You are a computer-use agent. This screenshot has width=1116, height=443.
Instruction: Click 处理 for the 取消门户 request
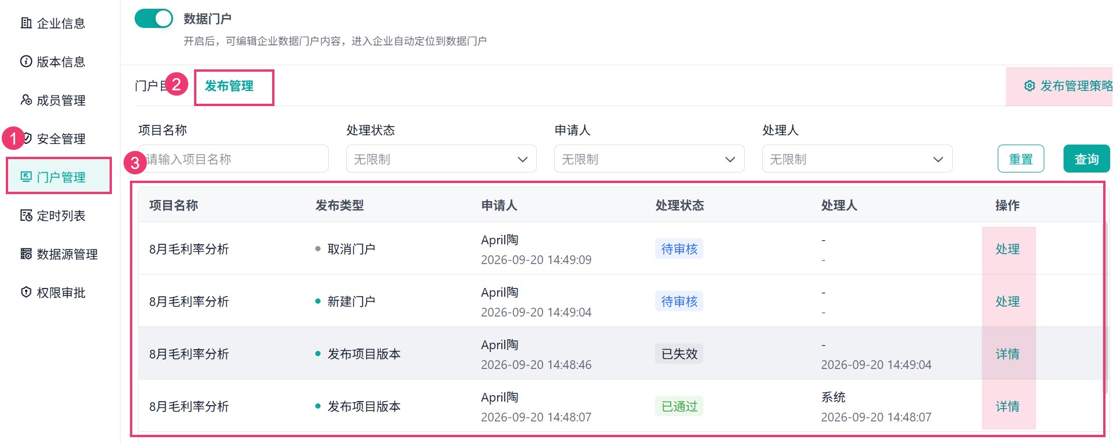[x=1008, y=249]
